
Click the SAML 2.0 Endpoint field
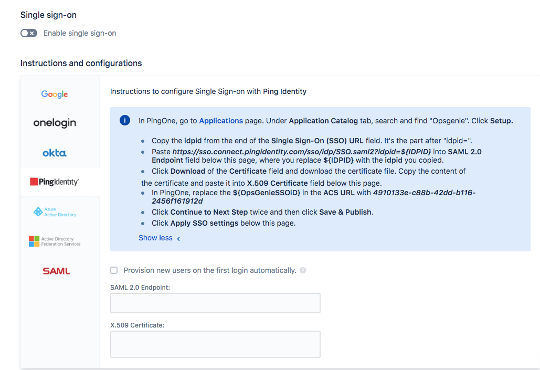(215, 303)
